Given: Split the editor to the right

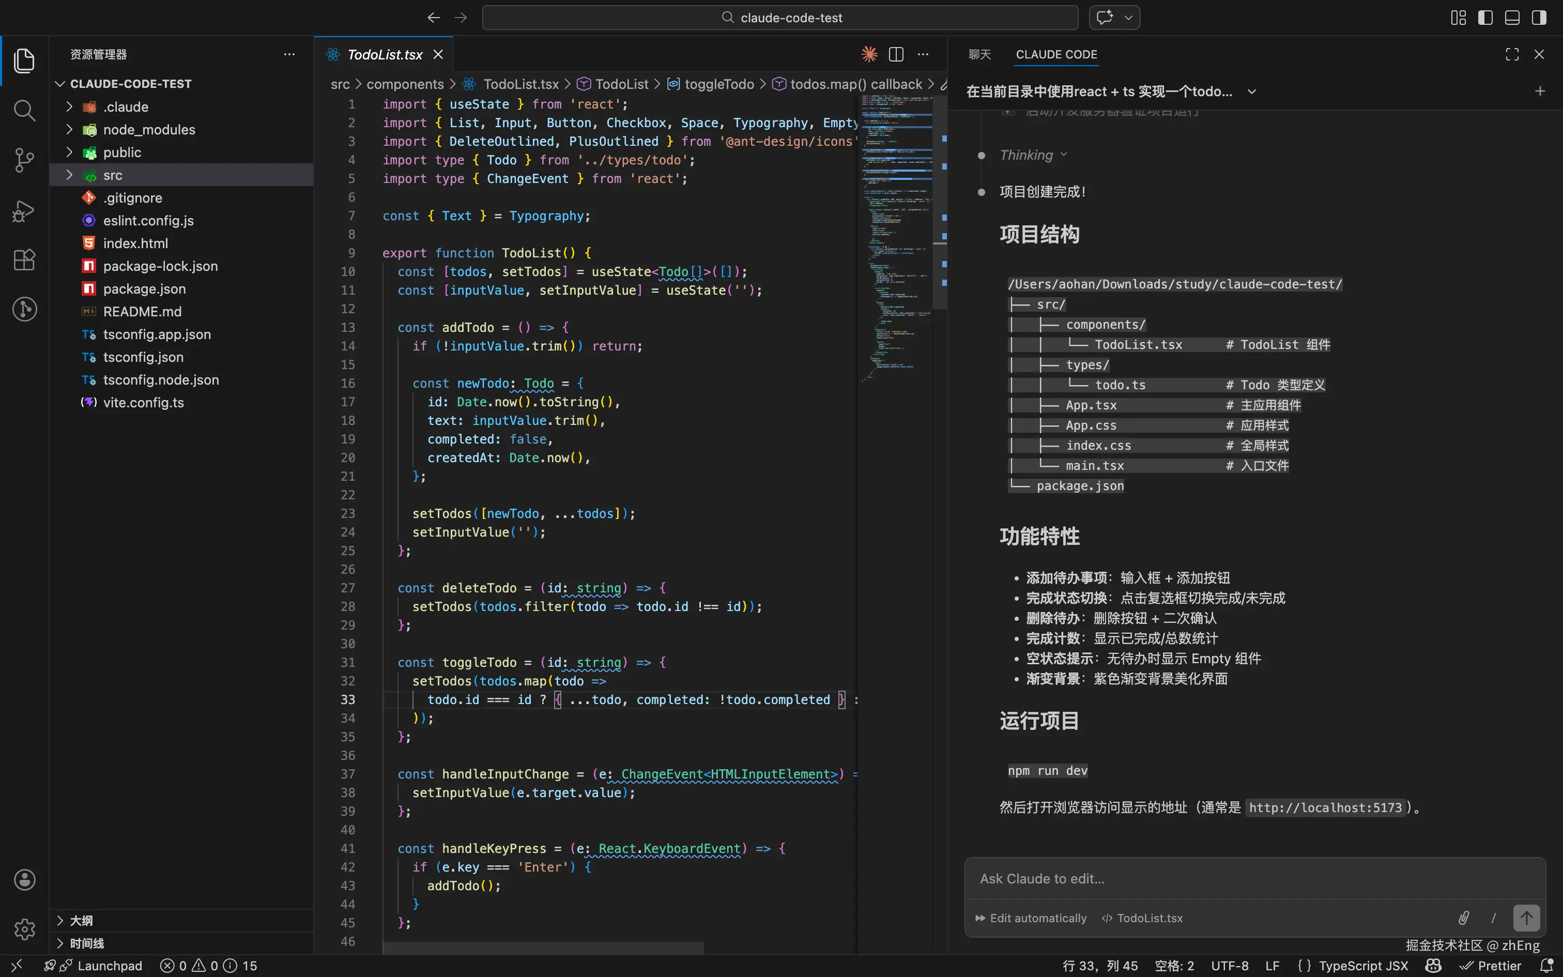Looking at the screenshot, I should click(x=896, y=54).
